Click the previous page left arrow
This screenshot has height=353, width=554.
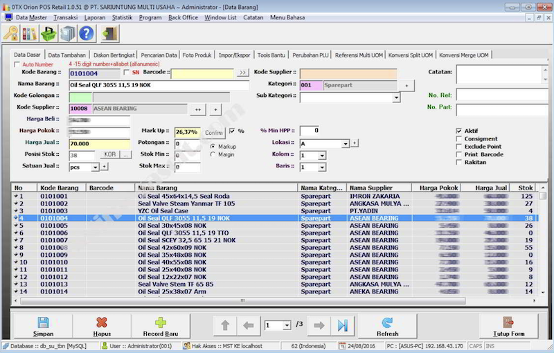coord(248,325)
